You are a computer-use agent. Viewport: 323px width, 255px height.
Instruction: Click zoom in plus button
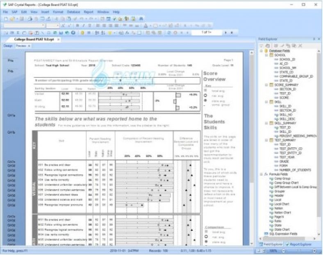(314, 250)
